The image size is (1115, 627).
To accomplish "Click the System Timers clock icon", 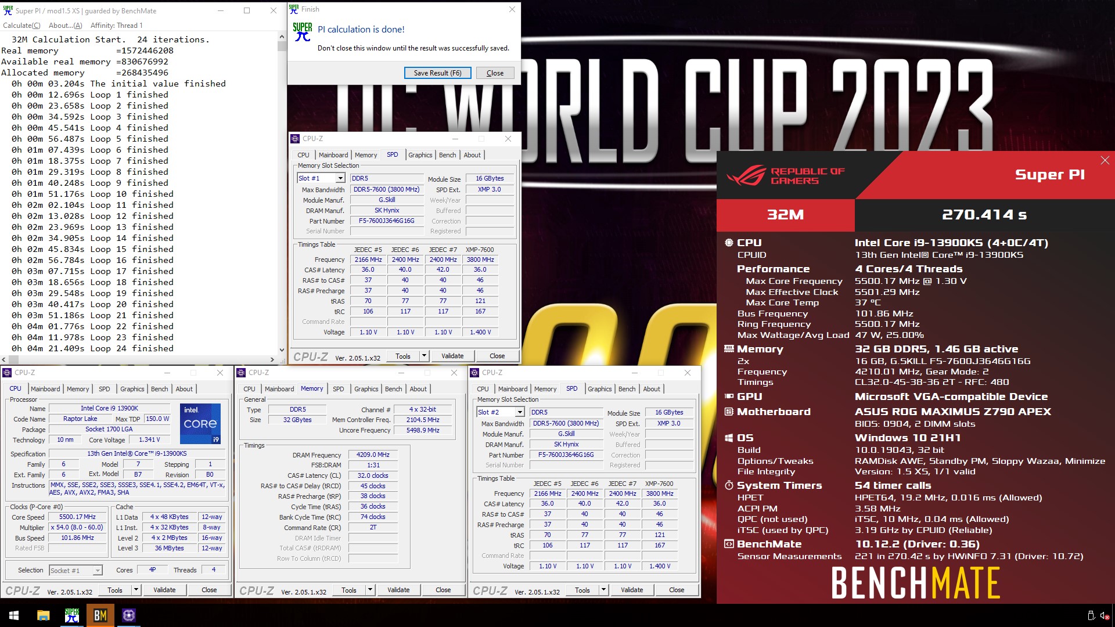I will [729, 485].
